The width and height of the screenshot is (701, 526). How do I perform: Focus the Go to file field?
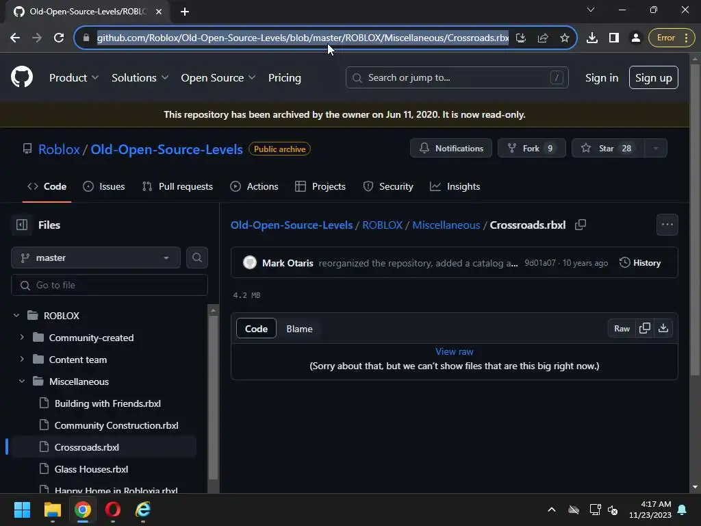tap(110, 285)
